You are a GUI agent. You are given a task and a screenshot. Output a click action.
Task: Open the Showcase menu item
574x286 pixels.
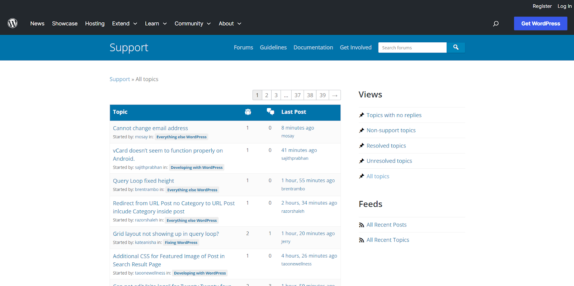65,23
